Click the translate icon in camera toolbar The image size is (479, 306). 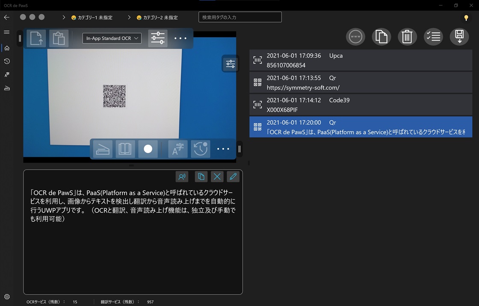tap(178, 149)
